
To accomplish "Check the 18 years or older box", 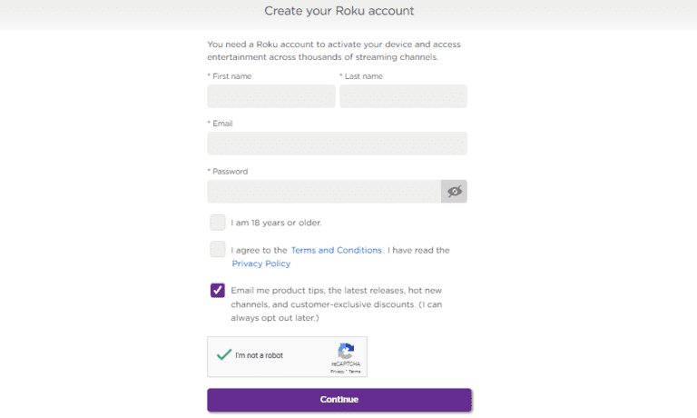I will pyautogui.click(x=218, y=222).
